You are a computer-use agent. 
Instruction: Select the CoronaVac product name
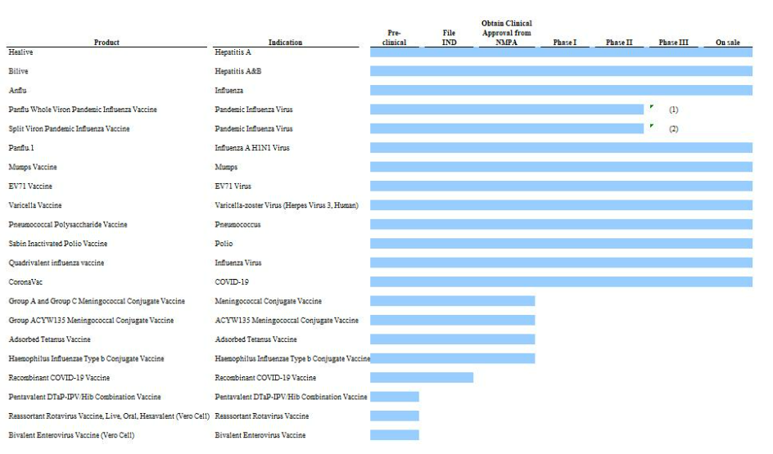(26, 282)
